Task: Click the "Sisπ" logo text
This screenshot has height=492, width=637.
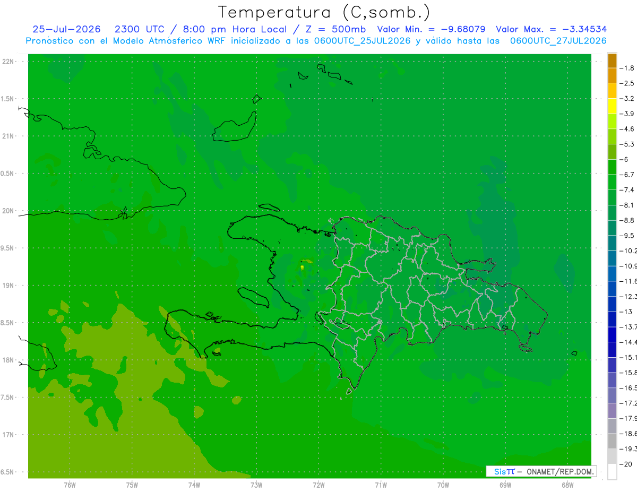Action: pos(504,471)
